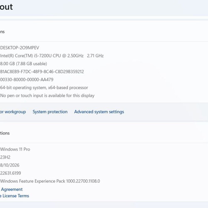Select device name DESKTOP-2O9MPEV text
The width and height of the screenshot is (208, 208).
(x=20, y=48)
